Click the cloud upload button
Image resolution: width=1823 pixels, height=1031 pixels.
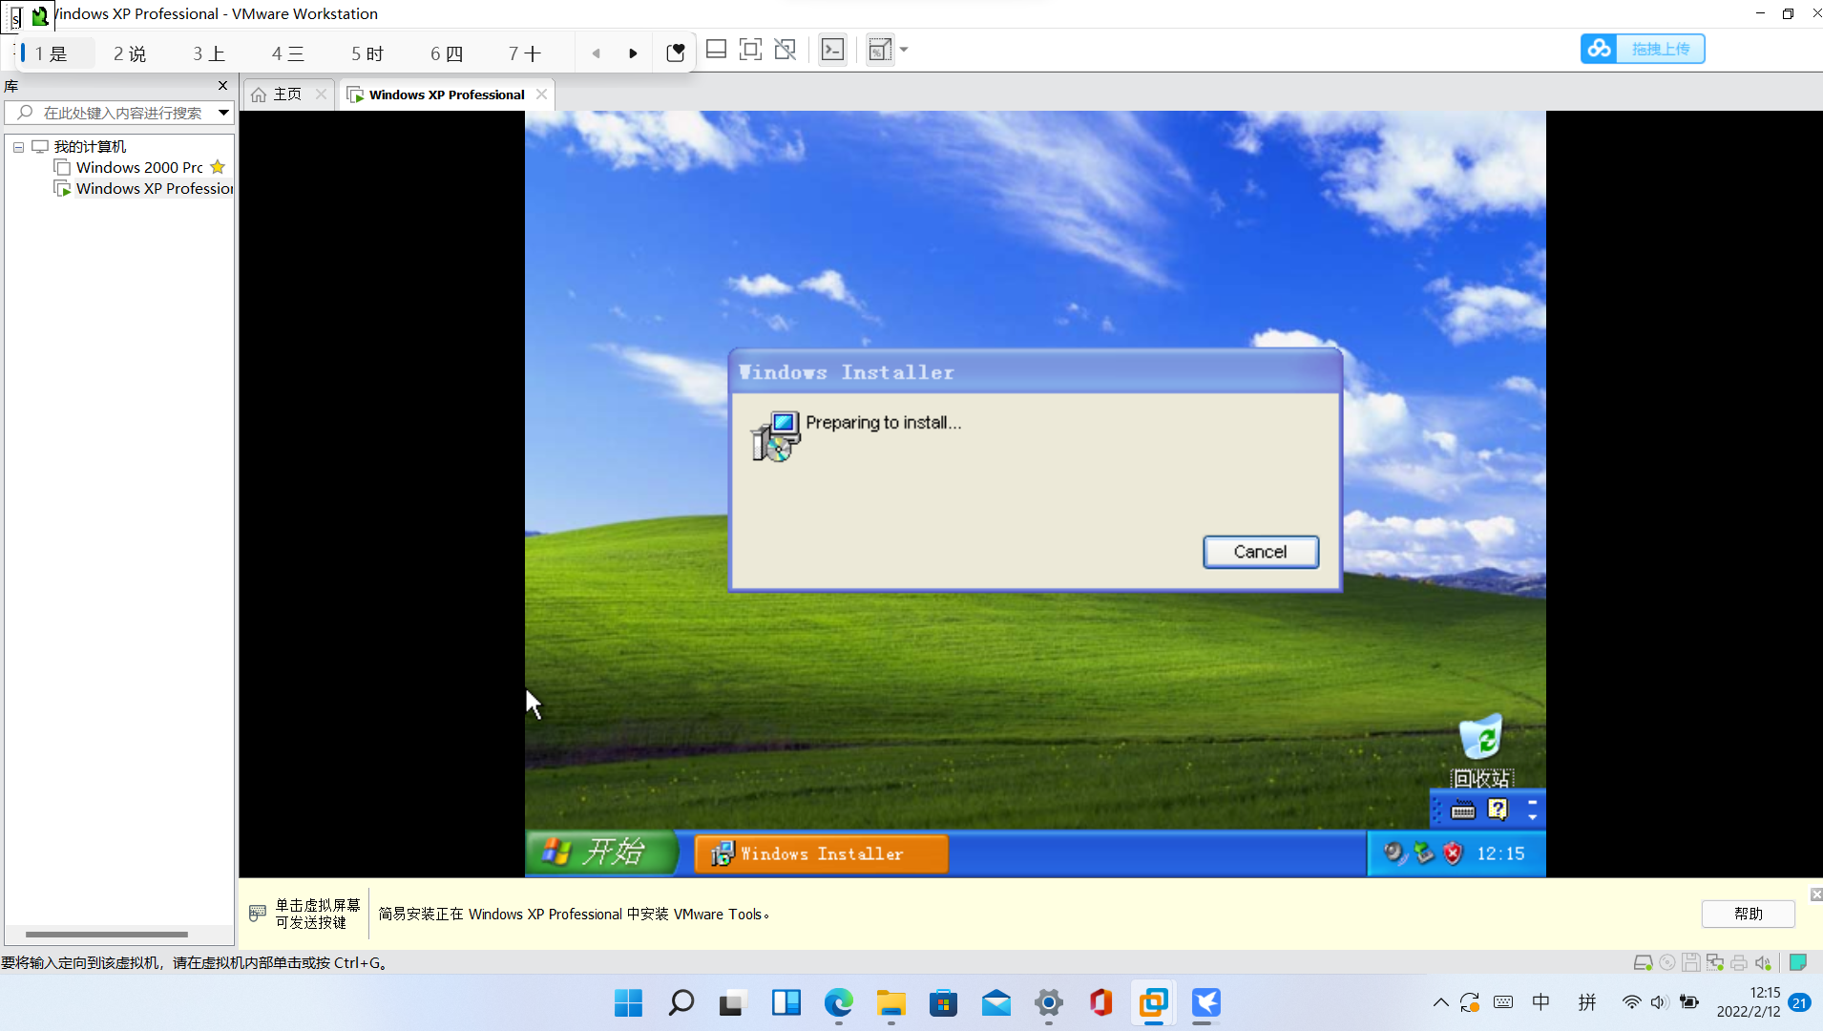[x=1643, y=49]
